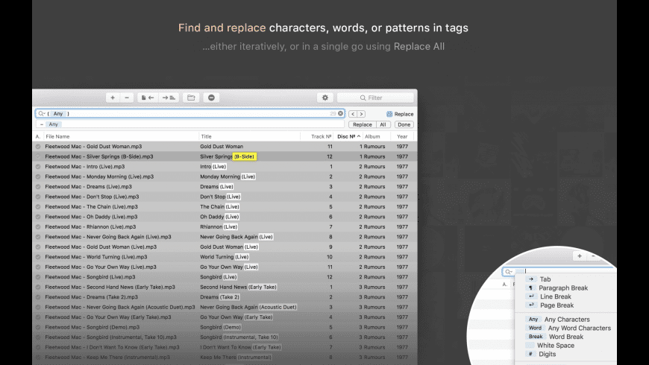Viewport: 649px width, 365px height.
Task: Click the remove files minus toolbar button
Action: coord(127,98)
